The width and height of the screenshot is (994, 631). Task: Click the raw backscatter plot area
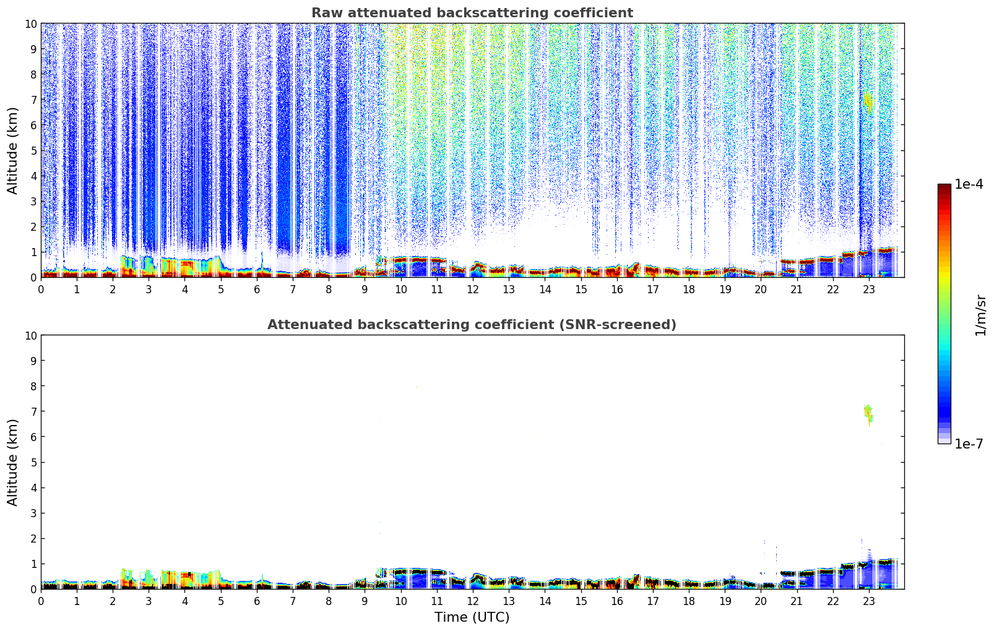click(x=472, y=150)
